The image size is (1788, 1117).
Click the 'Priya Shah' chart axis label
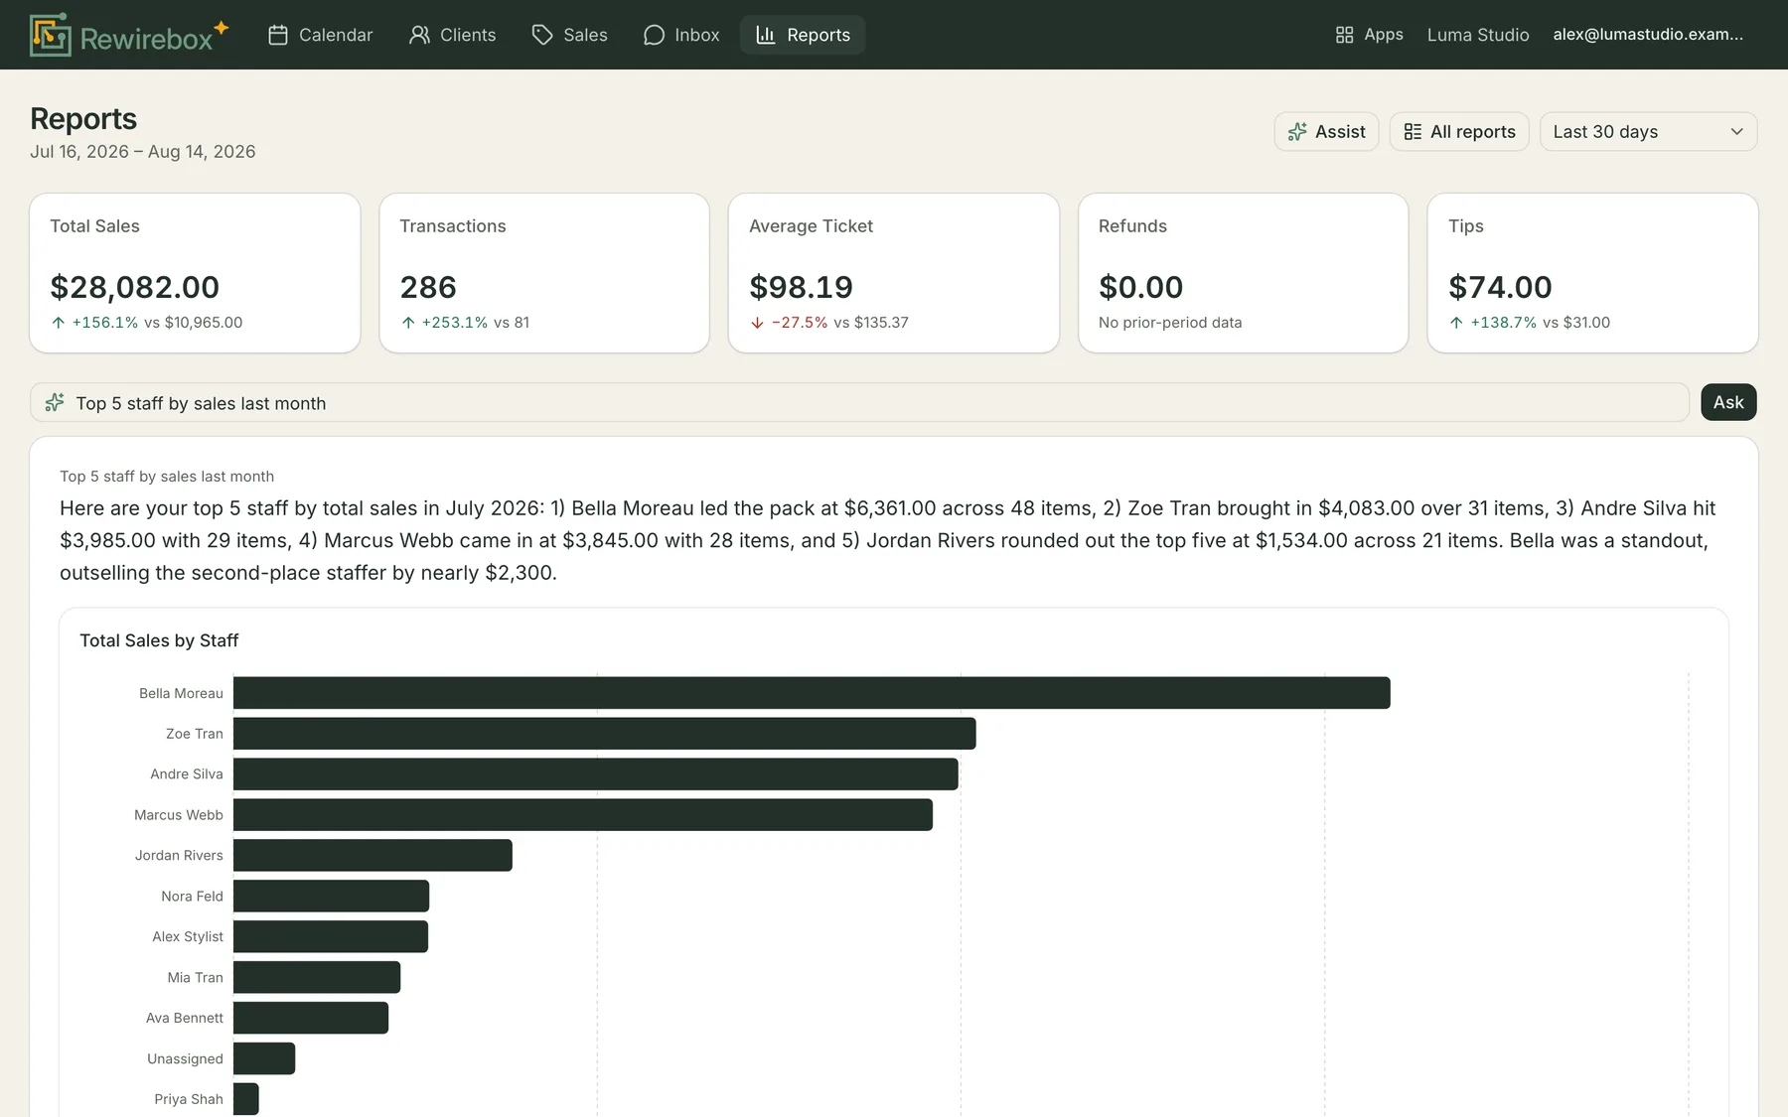[189, 1099]
